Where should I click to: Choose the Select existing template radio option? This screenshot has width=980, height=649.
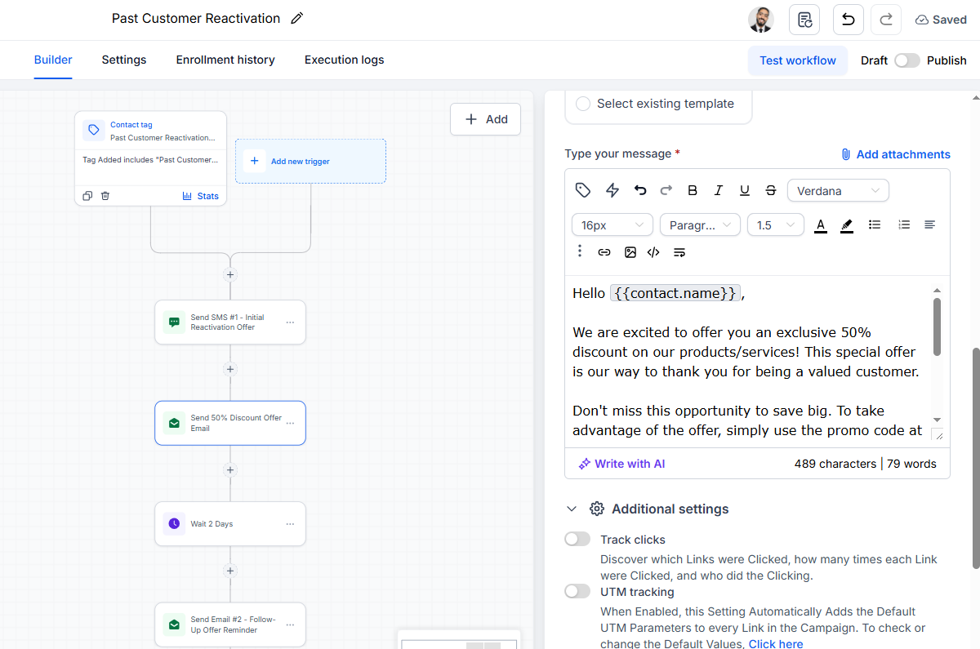[583, 104]
